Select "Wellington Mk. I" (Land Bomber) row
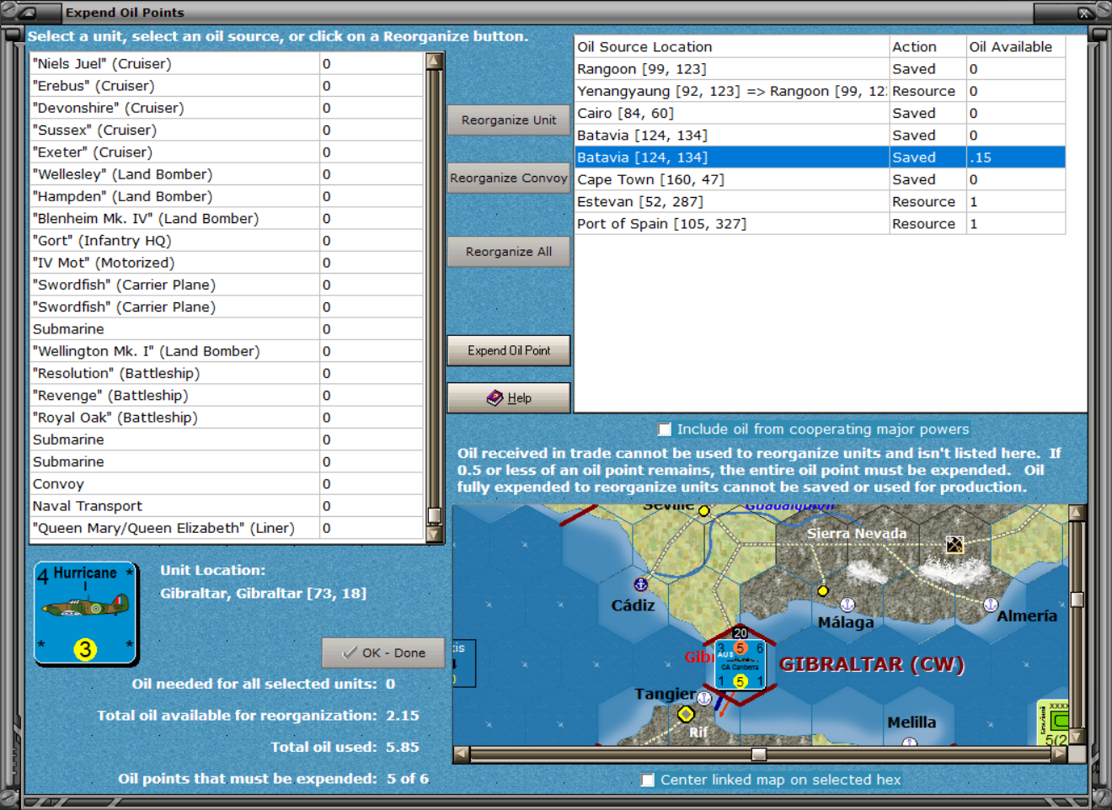1112x810 pixels. pyautogui.click(x=227, y=351)
